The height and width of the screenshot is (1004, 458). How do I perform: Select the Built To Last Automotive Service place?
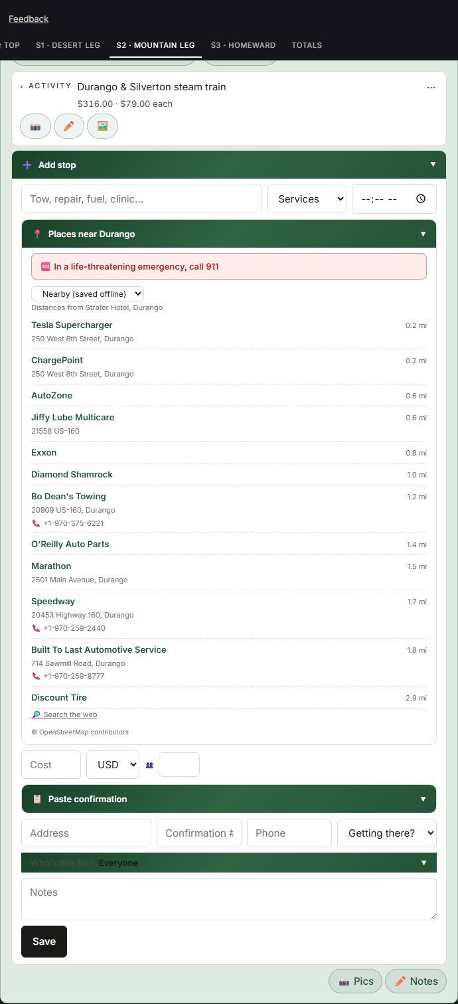click(99, 649)
